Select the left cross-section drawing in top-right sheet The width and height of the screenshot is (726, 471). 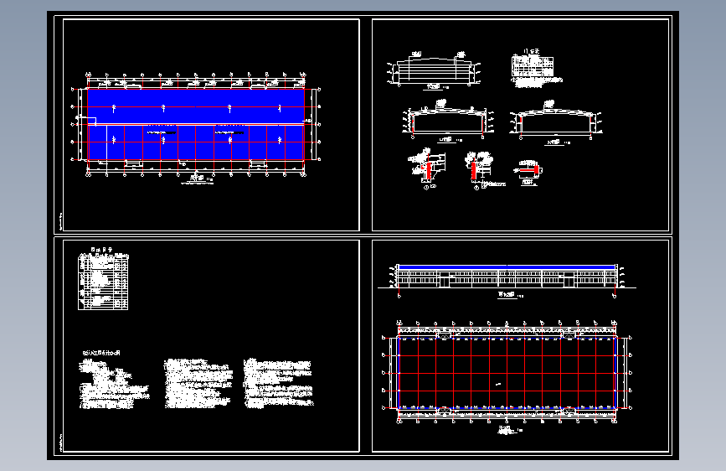click(447, 121)
